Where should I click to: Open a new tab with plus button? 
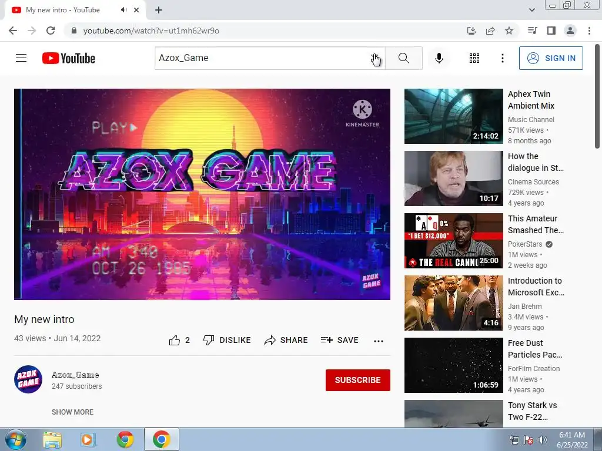click(x=159, y=10)
